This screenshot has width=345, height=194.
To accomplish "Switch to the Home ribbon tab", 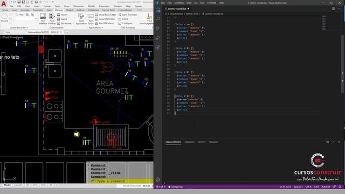I will coord(5,10).
